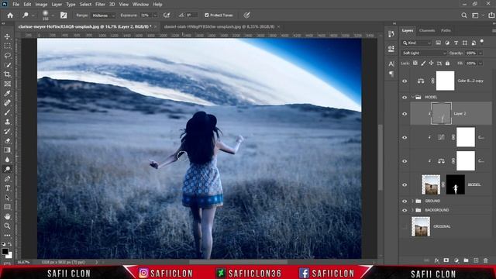Add a layer mask

(446, 260)
